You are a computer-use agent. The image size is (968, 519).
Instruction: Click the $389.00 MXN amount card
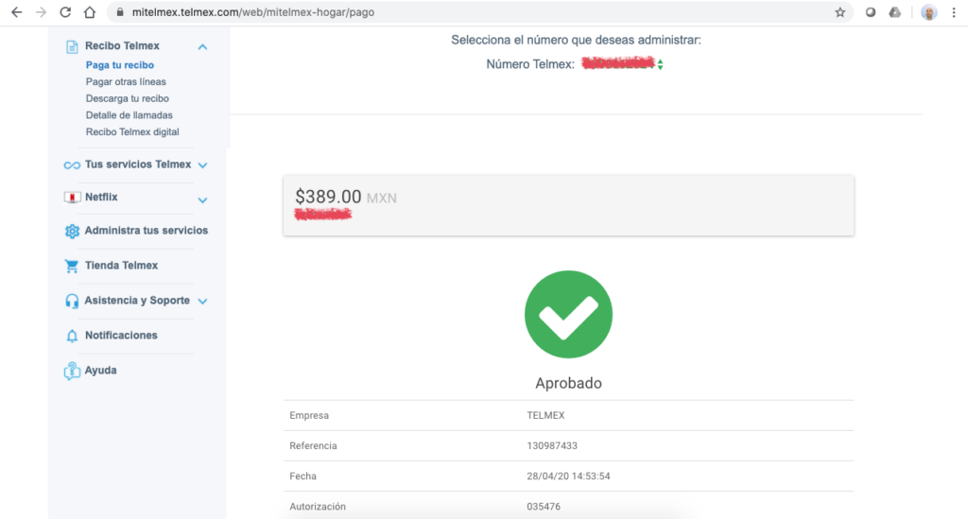tap(568, 205)
